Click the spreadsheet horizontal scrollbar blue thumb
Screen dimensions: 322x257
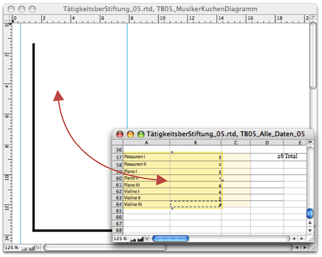171,239
